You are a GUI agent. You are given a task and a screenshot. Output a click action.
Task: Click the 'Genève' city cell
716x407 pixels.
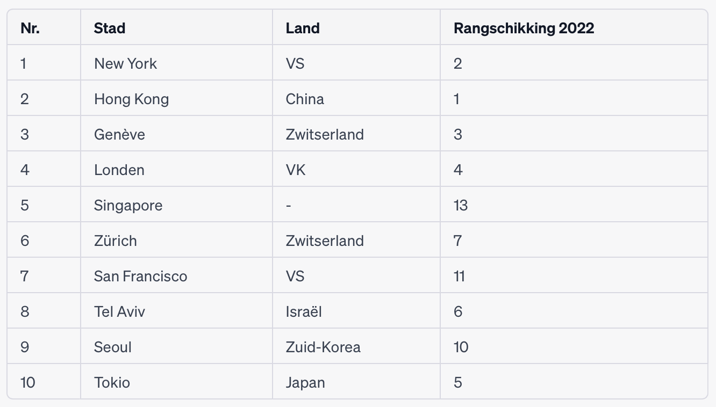tap(119, 134)
